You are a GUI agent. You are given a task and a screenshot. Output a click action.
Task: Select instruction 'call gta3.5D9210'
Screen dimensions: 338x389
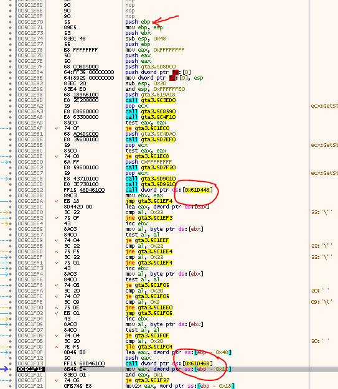tap(151, 184)
